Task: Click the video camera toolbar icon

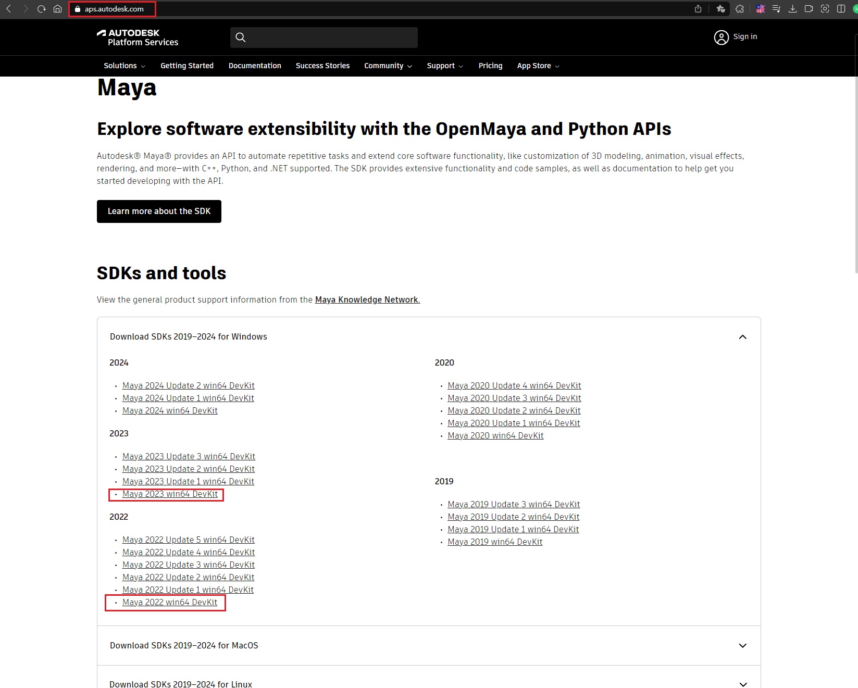Action: pyautogui.click(x=809, y=9)
